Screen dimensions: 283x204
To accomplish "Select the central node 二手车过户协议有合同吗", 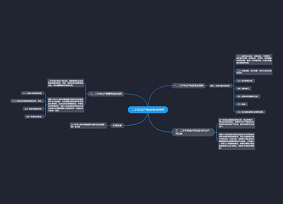I will (x=148, y=110).
